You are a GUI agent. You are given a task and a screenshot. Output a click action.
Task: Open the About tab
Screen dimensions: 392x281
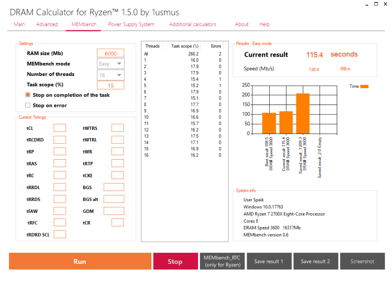pos(241,25)
